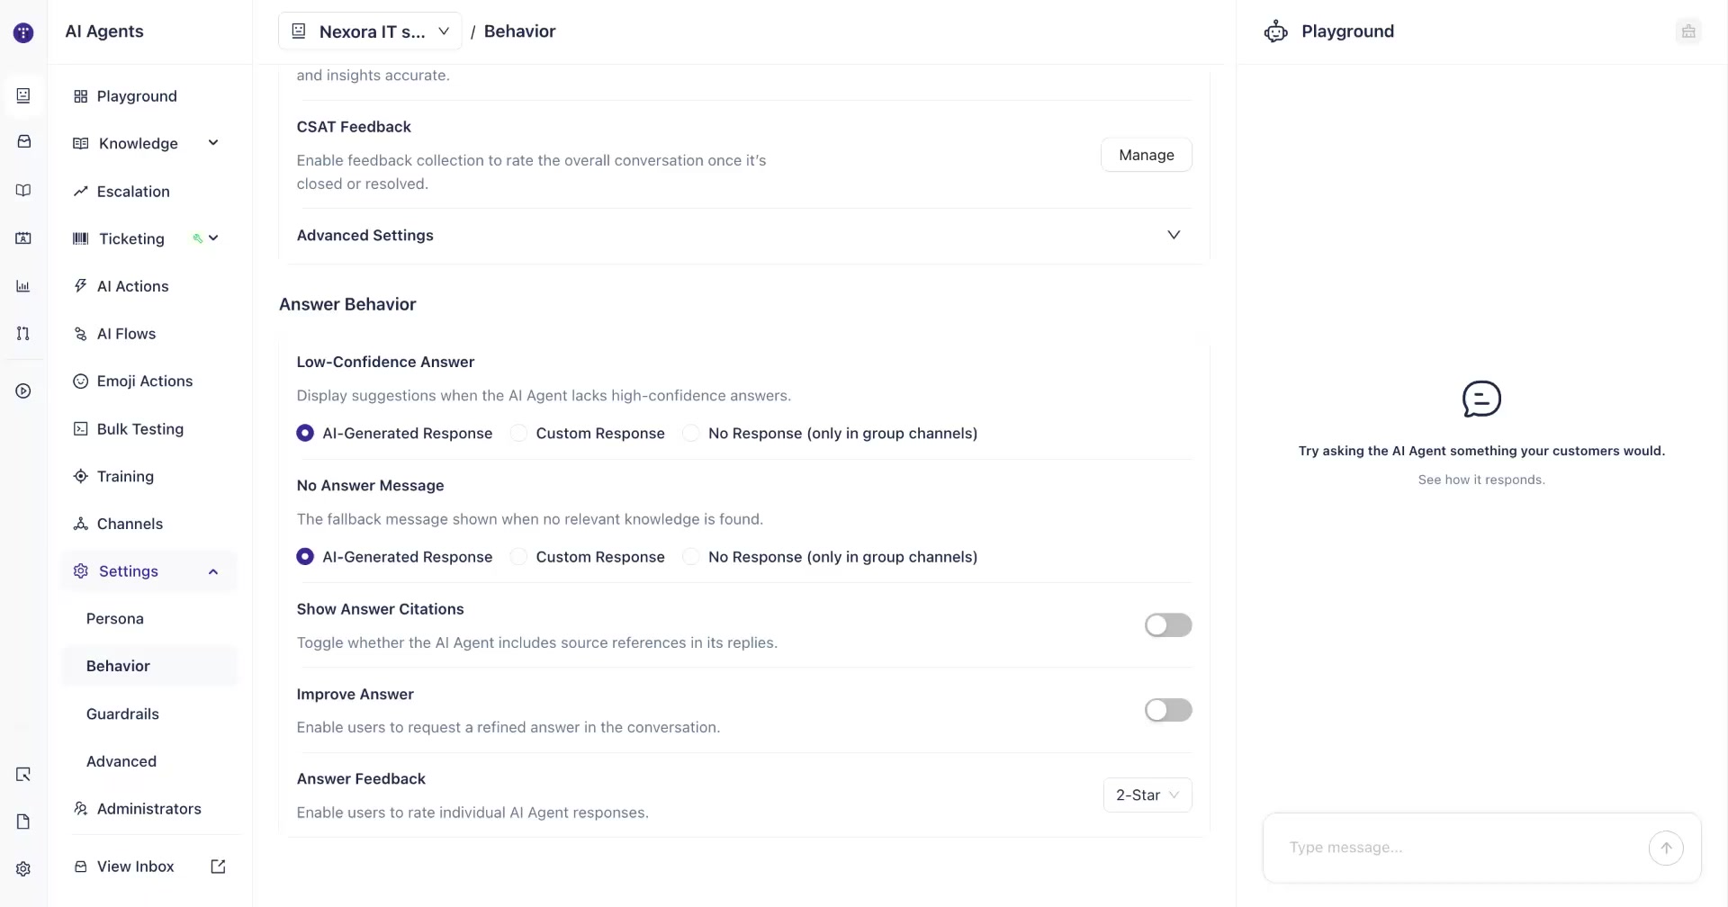Screen dimensions: 1728x907
Task: Open the inbox icon in left rail
Action: (x=23, y=142)
